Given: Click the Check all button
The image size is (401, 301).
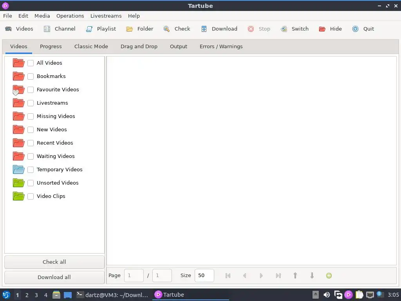Looking at the screenshot, I should click(54, 262).
